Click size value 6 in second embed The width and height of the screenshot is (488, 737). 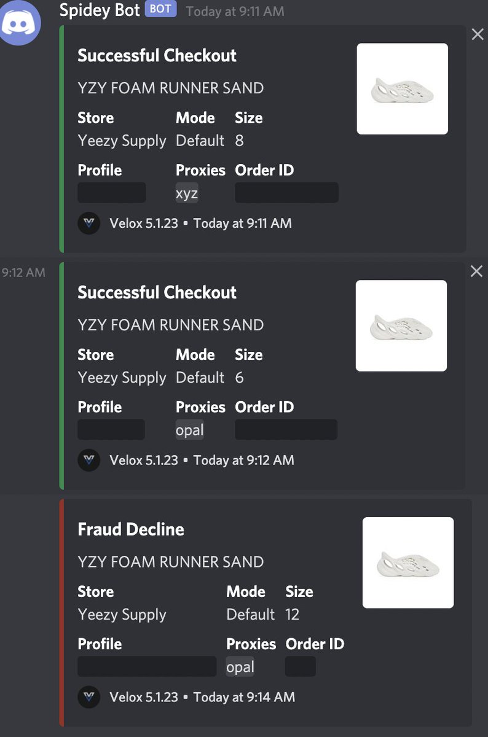(x=240, y=378)
